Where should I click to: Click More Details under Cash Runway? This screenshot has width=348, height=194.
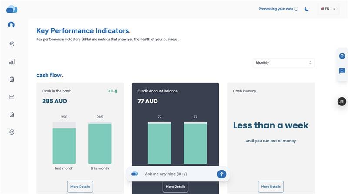(x=271, y=187)
